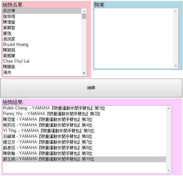Click down arrow of 抽獎名單 list scrollbar
The image size is (183, 176).
84,73
